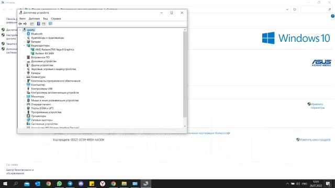Click the Bluetooth category icon
Screen dimensions: 335x188
(x=28, y=34)
